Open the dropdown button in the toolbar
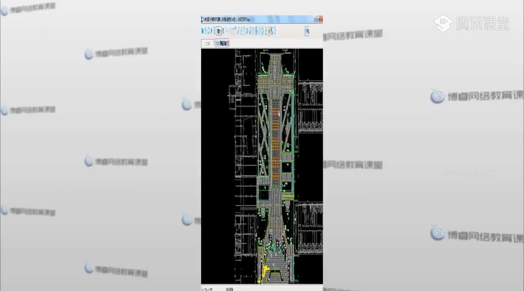This screenshot has width=524, height=291. click(219, 31)
